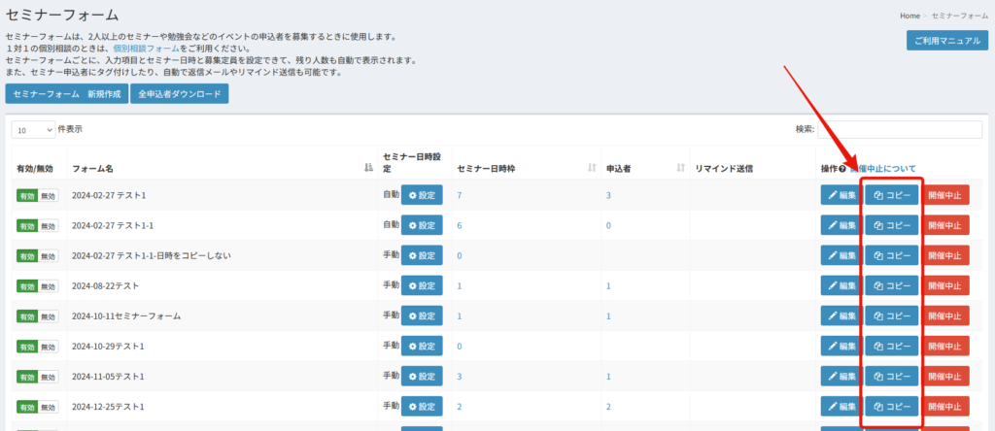Switch 2024-11-05テスト1 to 無効
Image resolution: width=995 pixels, height=431 pixels.
coord(49,377)
